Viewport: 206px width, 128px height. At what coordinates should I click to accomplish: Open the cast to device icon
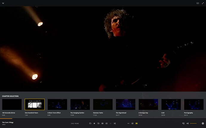pos(198,3)
